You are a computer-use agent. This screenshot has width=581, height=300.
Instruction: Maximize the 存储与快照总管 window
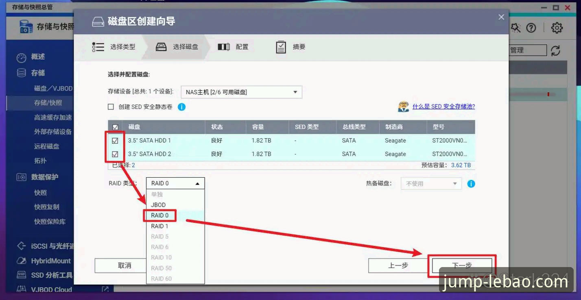click(556, 7)
